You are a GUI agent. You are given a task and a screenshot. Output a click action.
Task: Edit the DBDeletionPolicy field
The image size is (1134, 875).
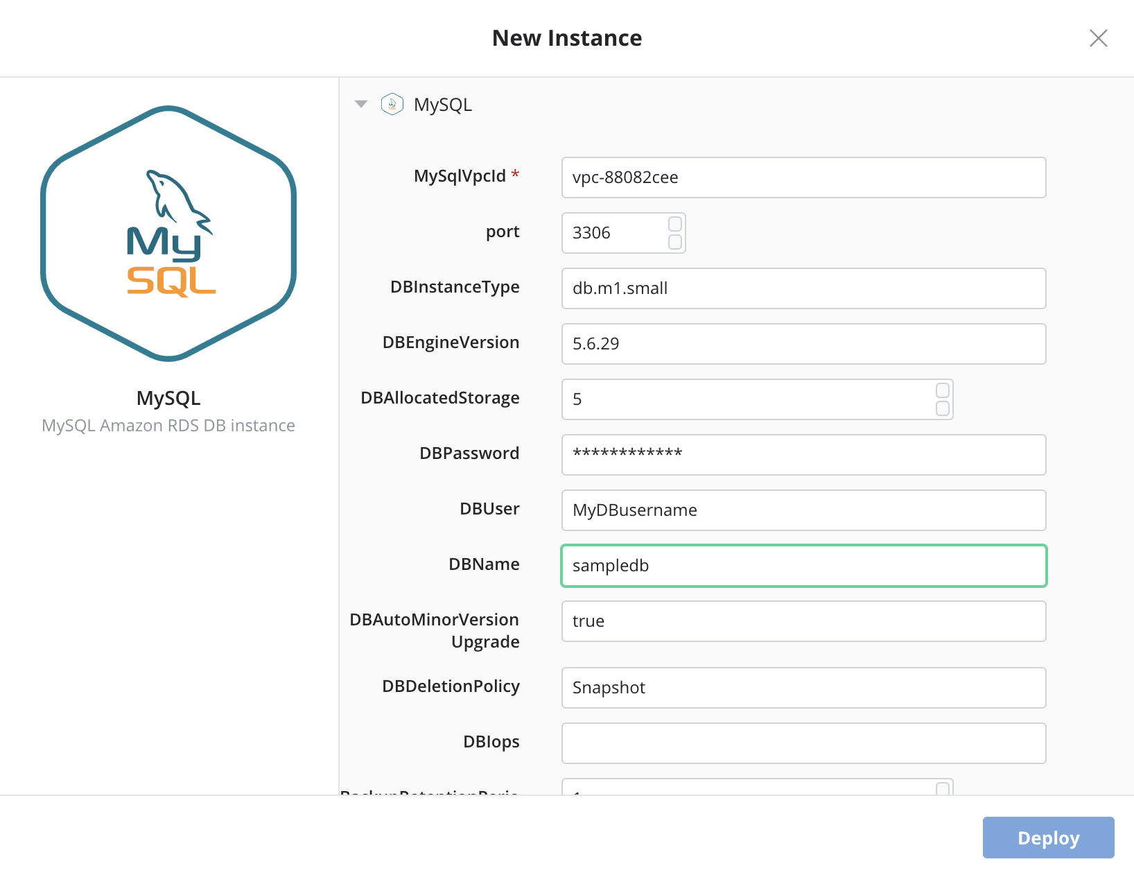point(803,688)
